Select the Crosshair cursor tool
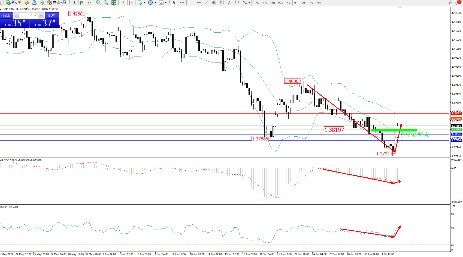463x257 pixels. pyautogui.click(x=182, y=2)
